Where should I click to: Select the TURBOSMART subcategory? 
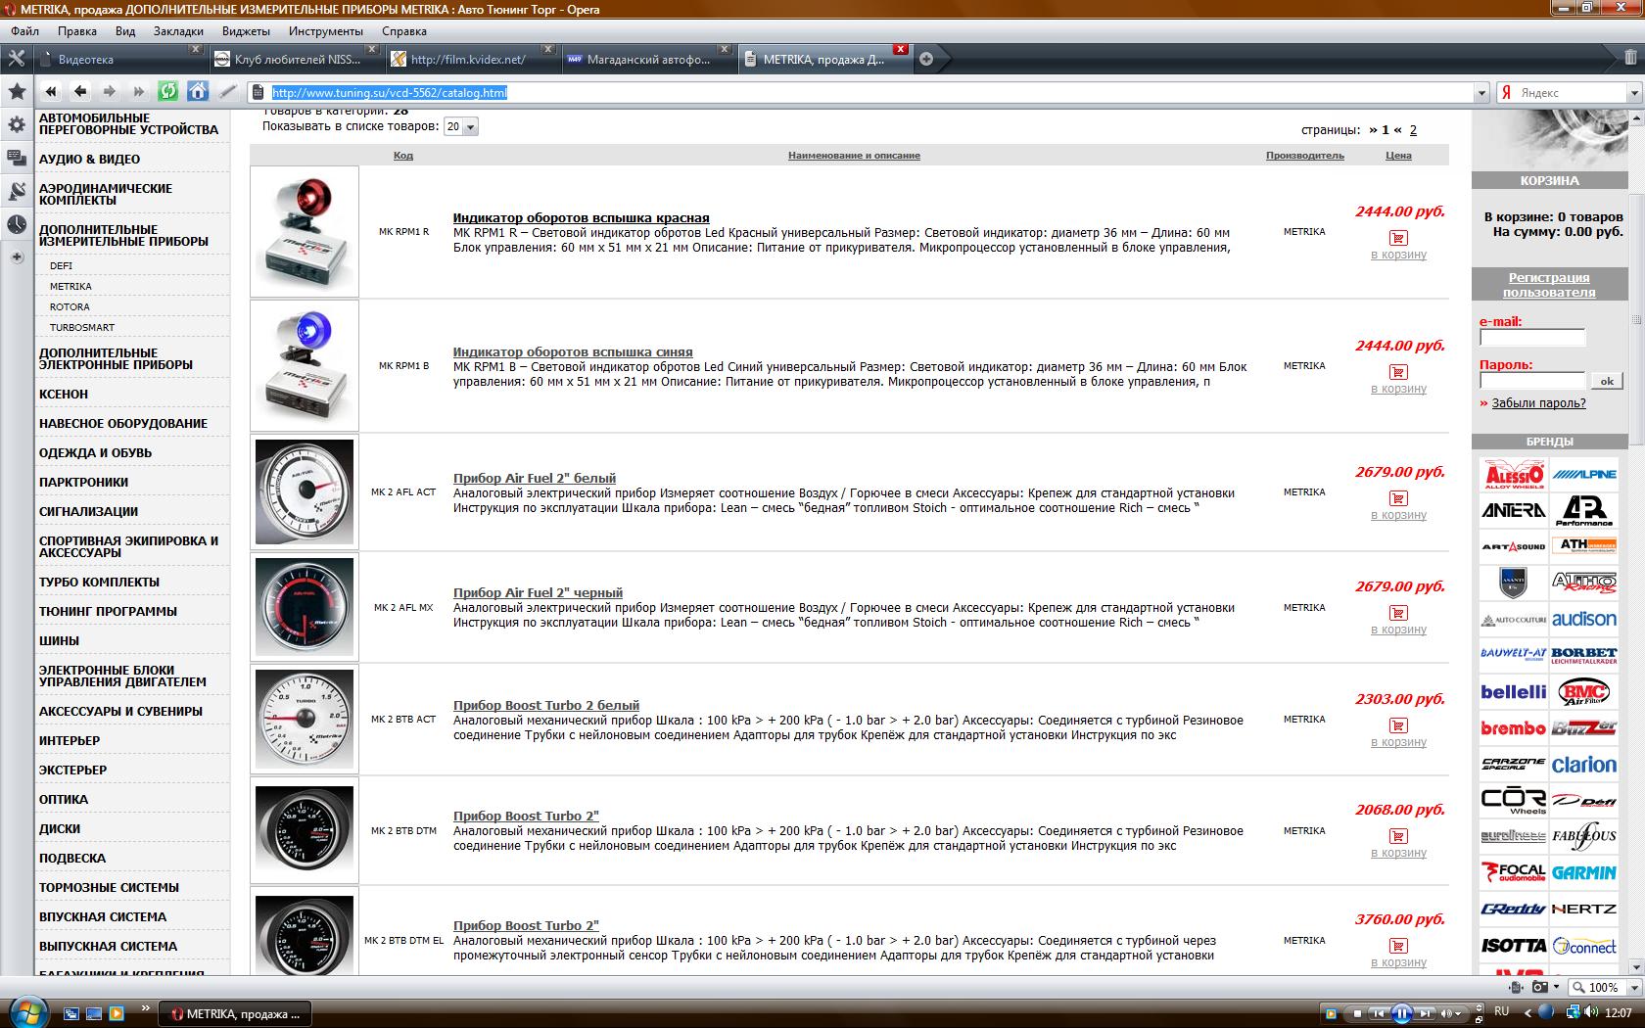tap(82, 327)
